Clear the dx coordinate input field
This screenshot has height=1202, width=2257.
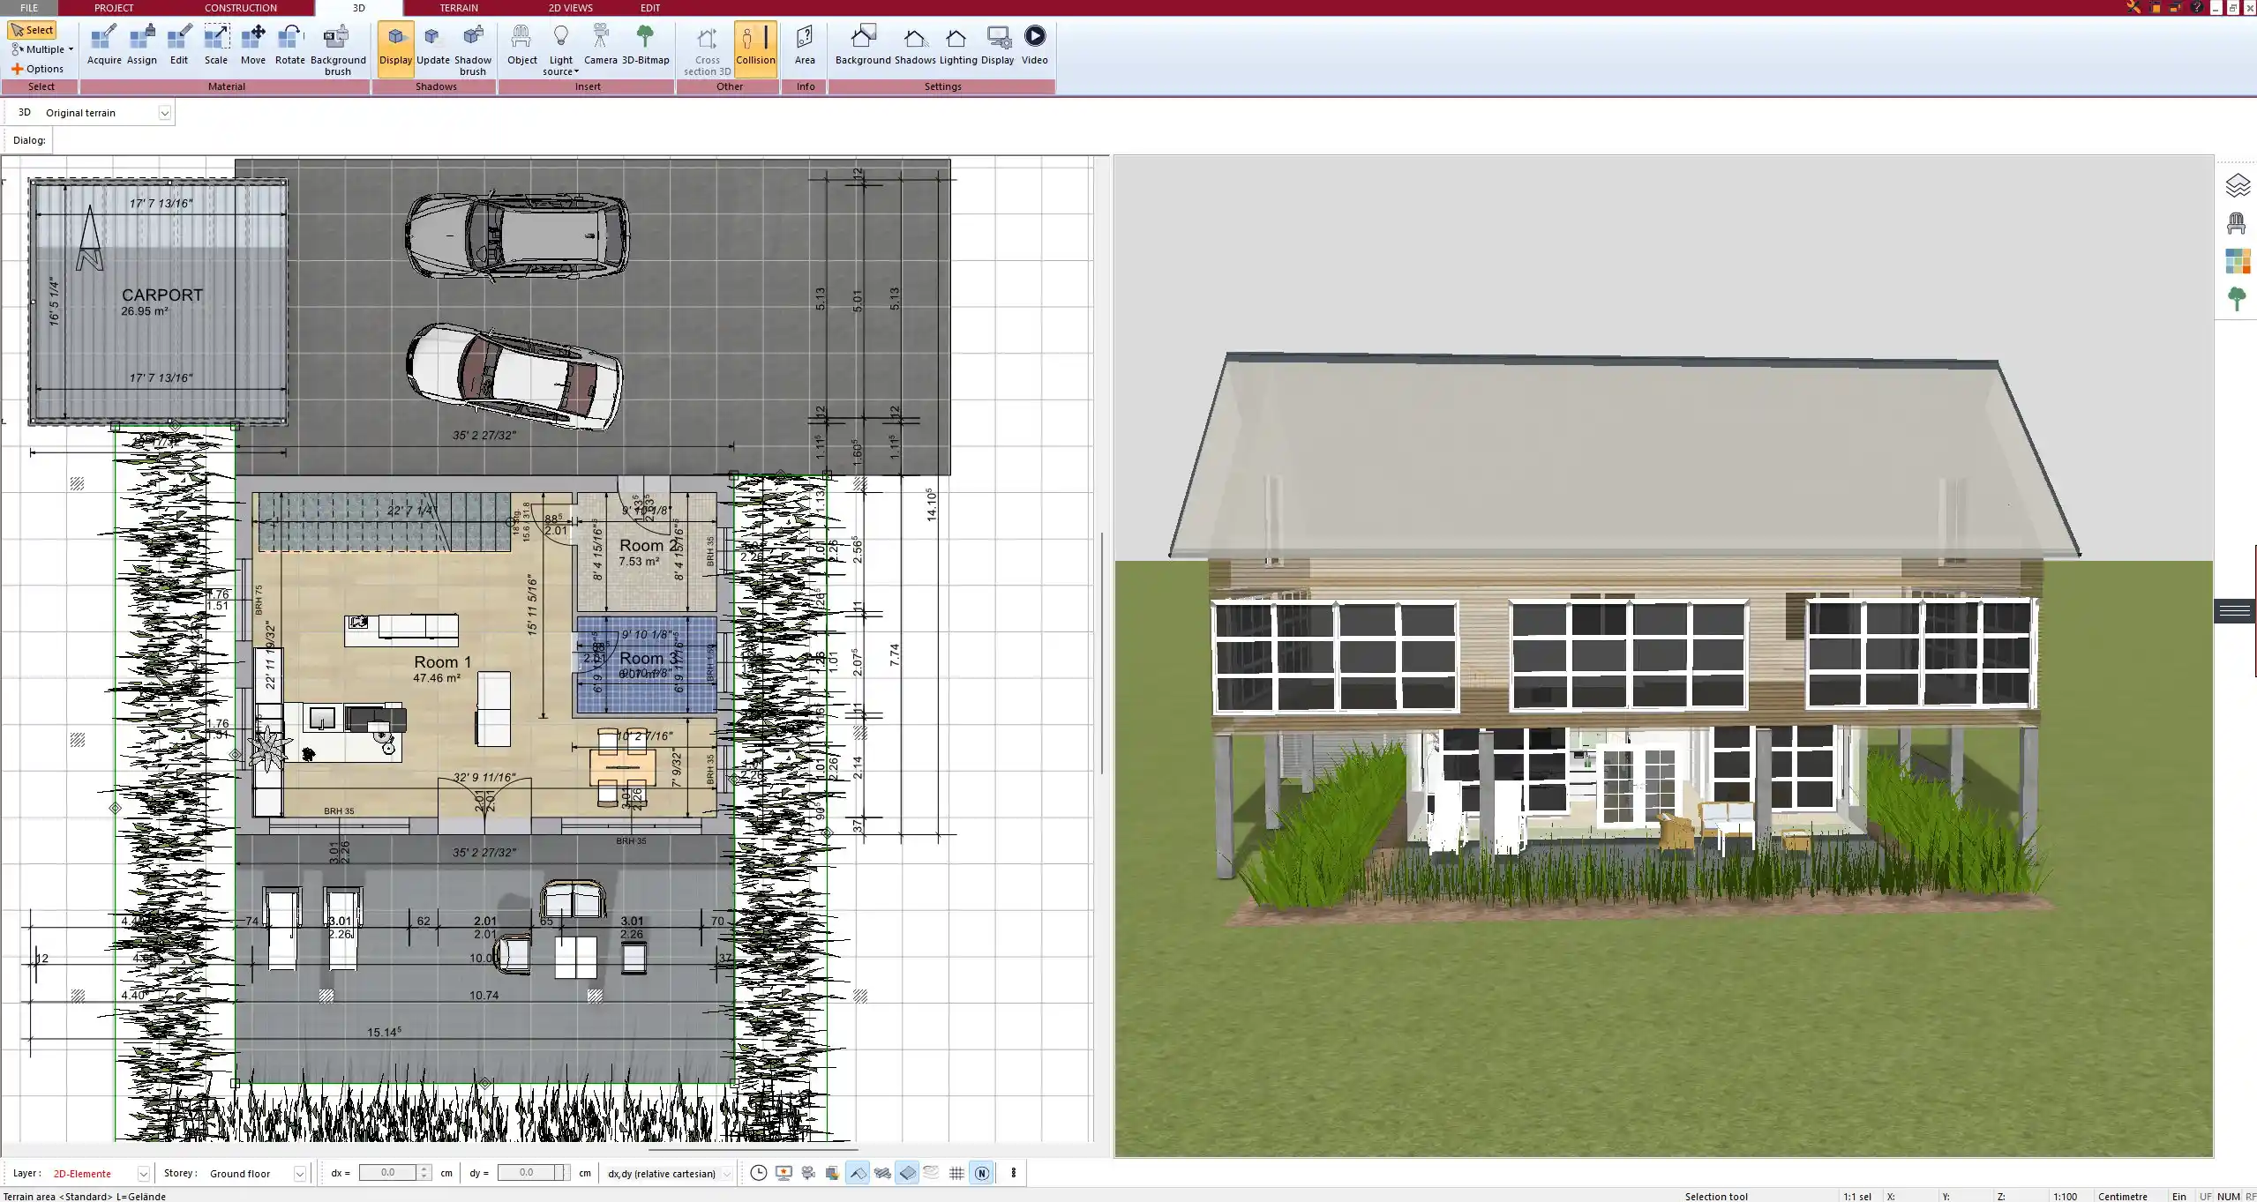(x=388, y=1173)
